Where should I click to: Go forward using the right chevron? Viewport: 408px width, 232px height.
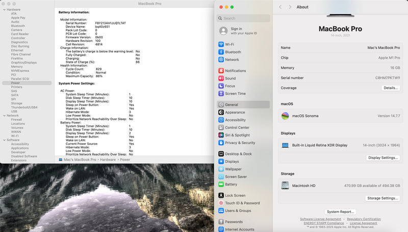pyautogui.click(x=290, y=7)
